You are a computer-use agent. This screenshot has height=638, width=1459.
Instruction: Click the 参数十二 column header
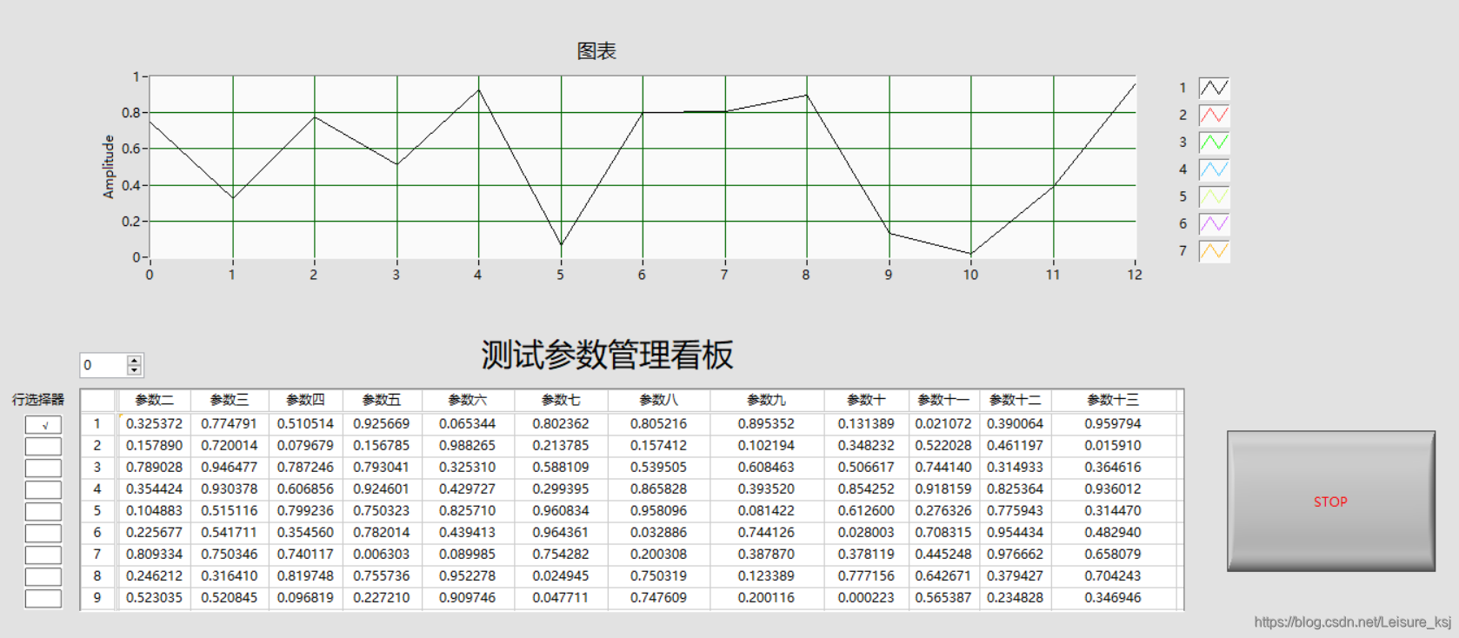[1015, 400]
